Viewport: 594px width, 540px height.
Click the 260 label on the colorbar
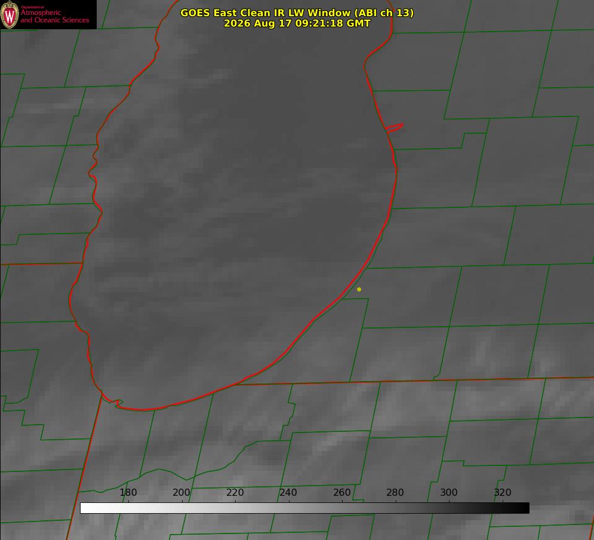[x=341, y=492]
